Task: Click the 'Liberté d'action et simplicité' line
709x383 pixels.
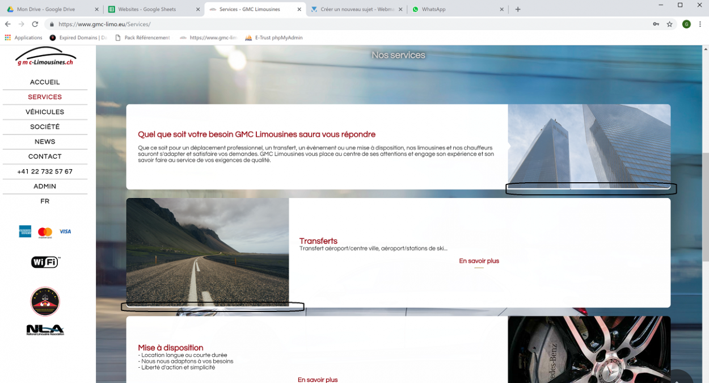Action: point(176,368)
